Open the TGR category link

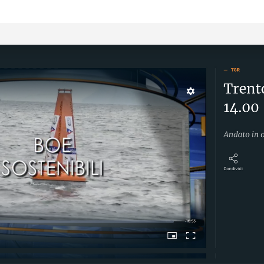(235, 70)
